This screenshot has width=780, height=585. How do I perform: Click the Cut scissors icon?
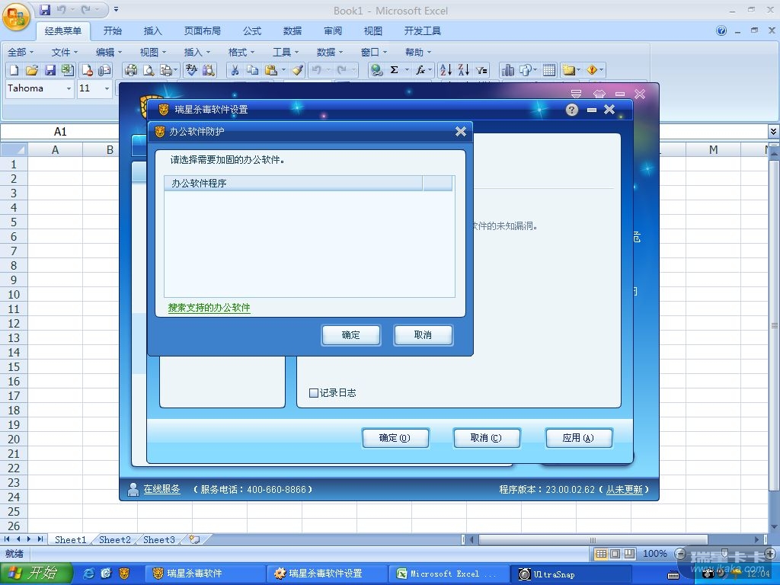tap(235, 70)
